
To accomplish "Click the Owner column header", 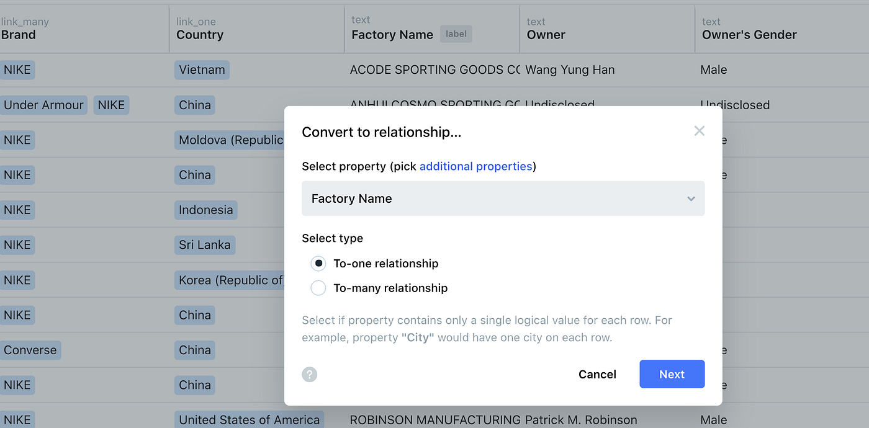I will point(546,35).
